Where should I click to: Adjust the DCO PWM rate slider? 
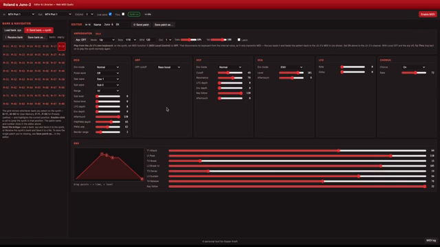tap(108, 127)
